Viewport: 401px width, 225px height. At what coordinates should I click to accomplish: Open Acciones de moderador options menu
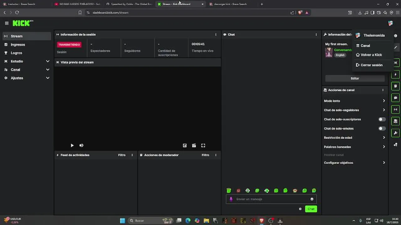pos(216,155)
